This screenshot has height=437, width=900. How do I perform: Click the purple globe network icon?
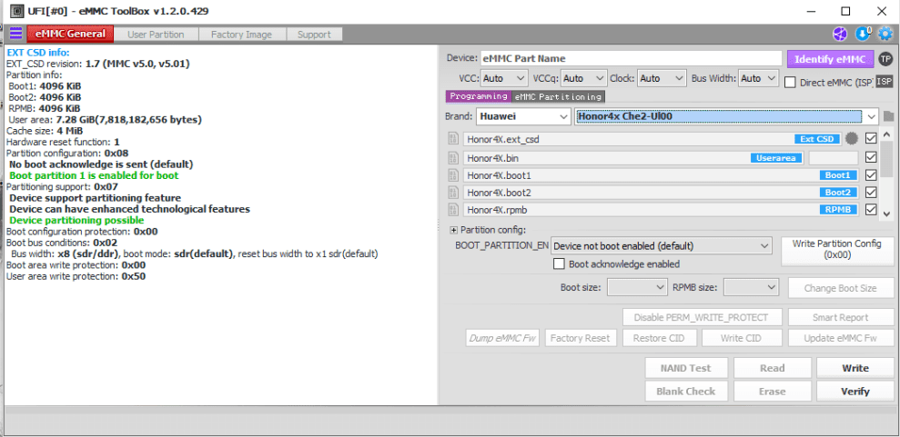click(x=840, y=34)
